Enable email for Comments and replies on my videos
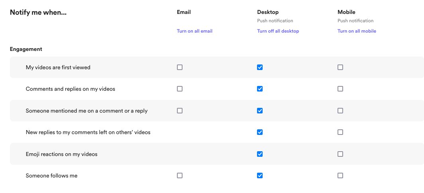 (180, 89)
